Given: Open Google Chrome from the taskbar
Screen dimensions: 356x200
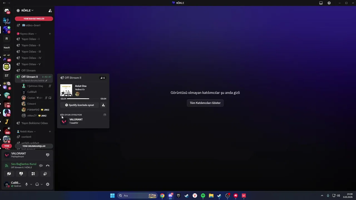Looking at the screenshot, I should (162, 196).
